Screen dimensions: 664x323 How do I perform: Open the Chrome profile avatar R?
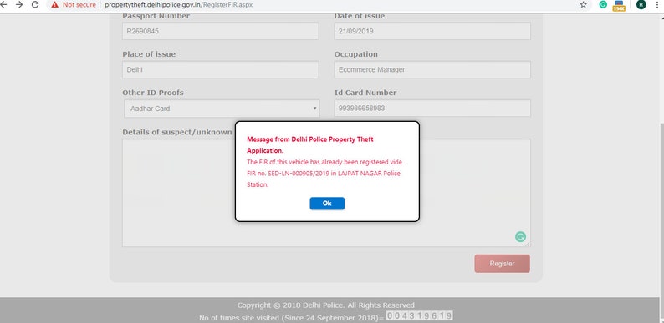pyautogui.click(x=641, y=5)
